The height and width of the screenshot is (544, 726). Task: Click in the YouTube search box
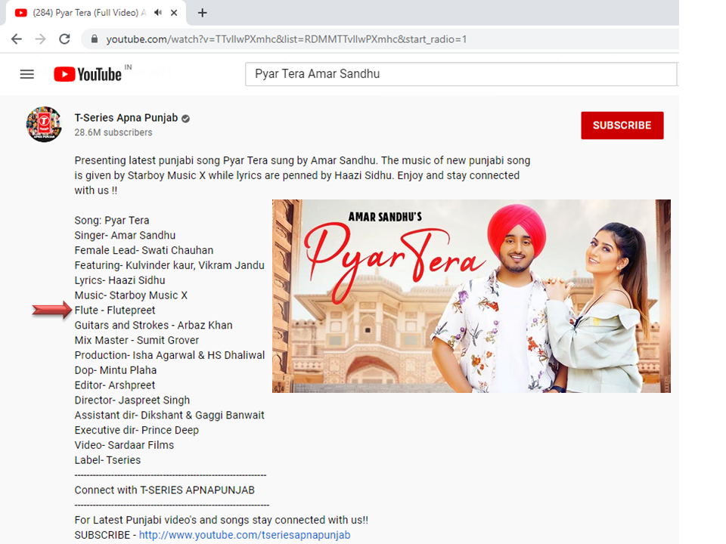(460, 74)
